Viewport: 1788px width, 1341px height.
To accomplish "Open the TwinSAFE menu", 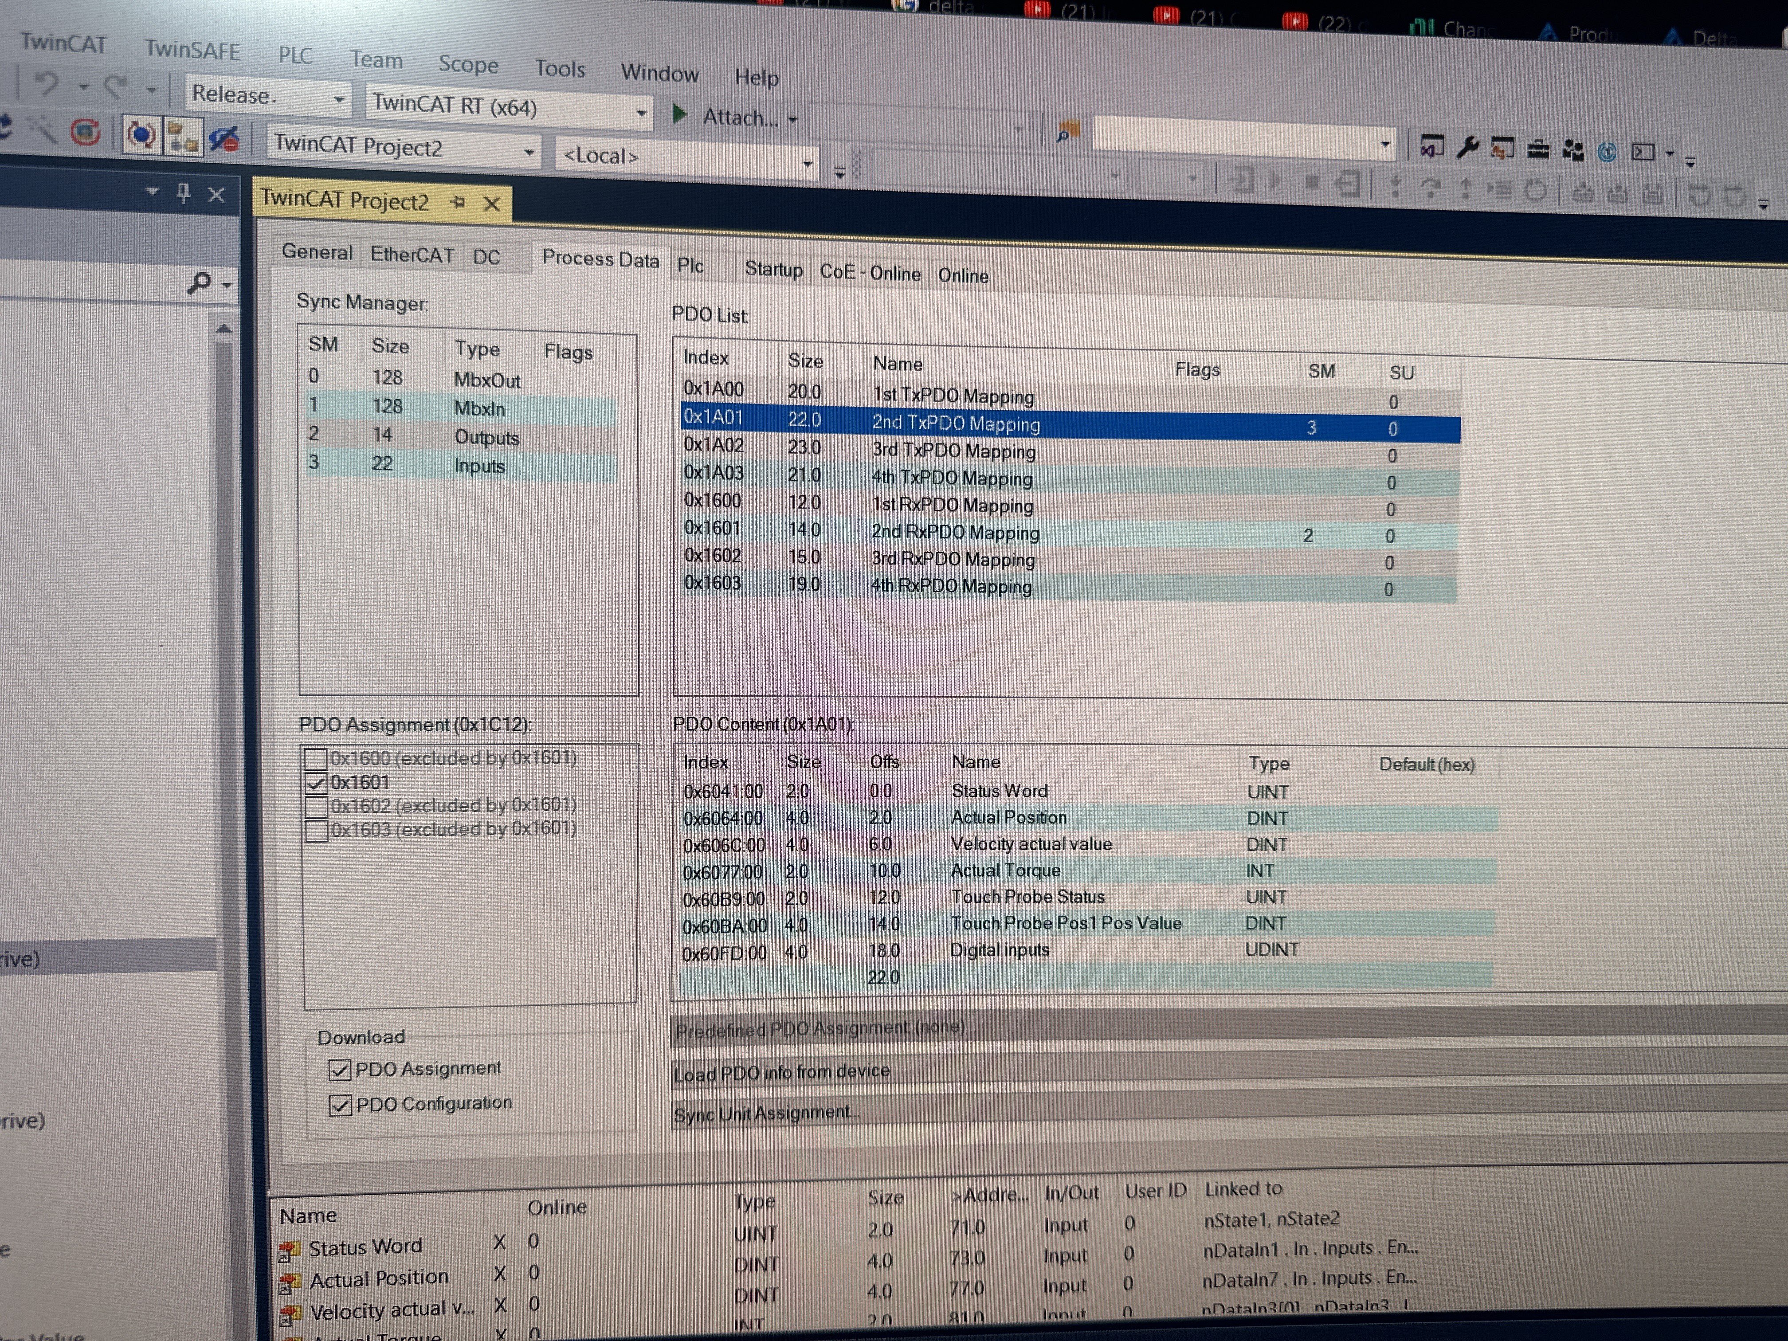I will 192,50.
